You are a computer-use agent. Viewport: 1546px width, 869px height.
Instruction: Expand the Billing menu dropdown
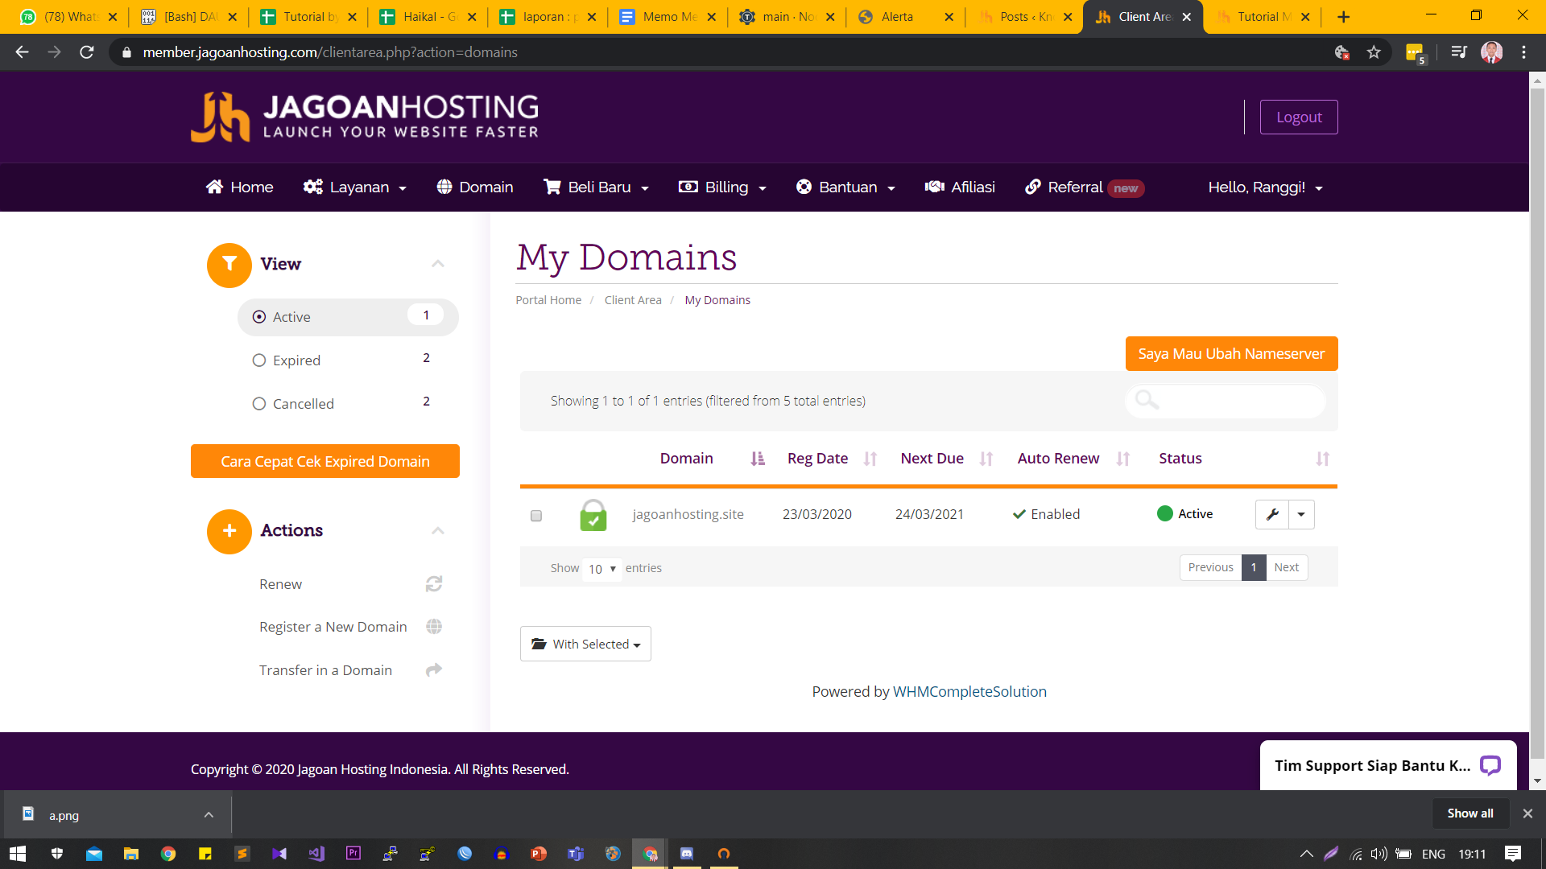pos(722,187)
